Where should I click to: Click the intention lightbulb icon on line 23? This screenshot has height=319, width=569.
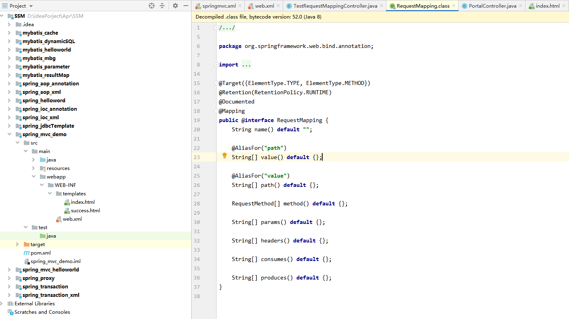pyautogui.click(x=225, y=156)
